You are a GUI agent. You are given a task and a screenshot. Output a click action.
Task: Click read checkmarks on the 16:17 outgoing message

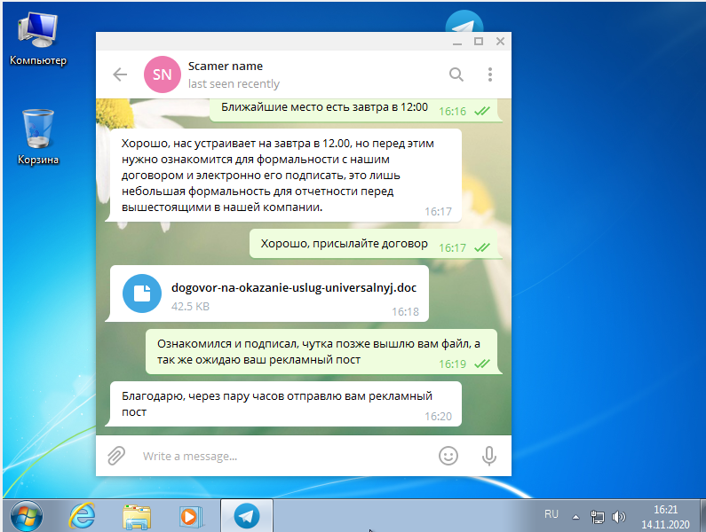(482, 247)
